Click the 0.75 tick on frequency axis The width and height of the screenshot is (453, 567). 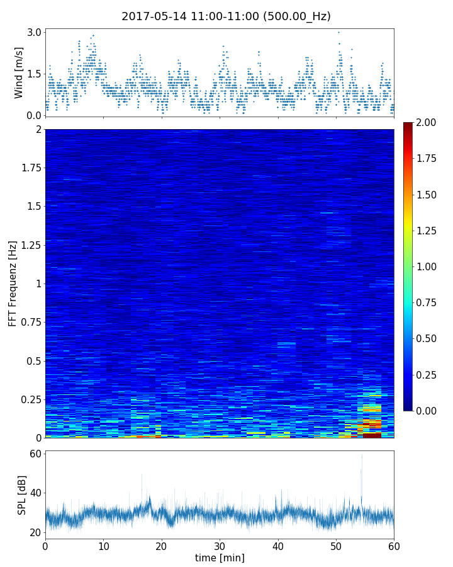30,323
